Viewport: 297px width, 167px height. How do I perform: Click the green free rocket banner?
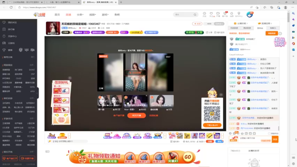[x=194, y=32]
